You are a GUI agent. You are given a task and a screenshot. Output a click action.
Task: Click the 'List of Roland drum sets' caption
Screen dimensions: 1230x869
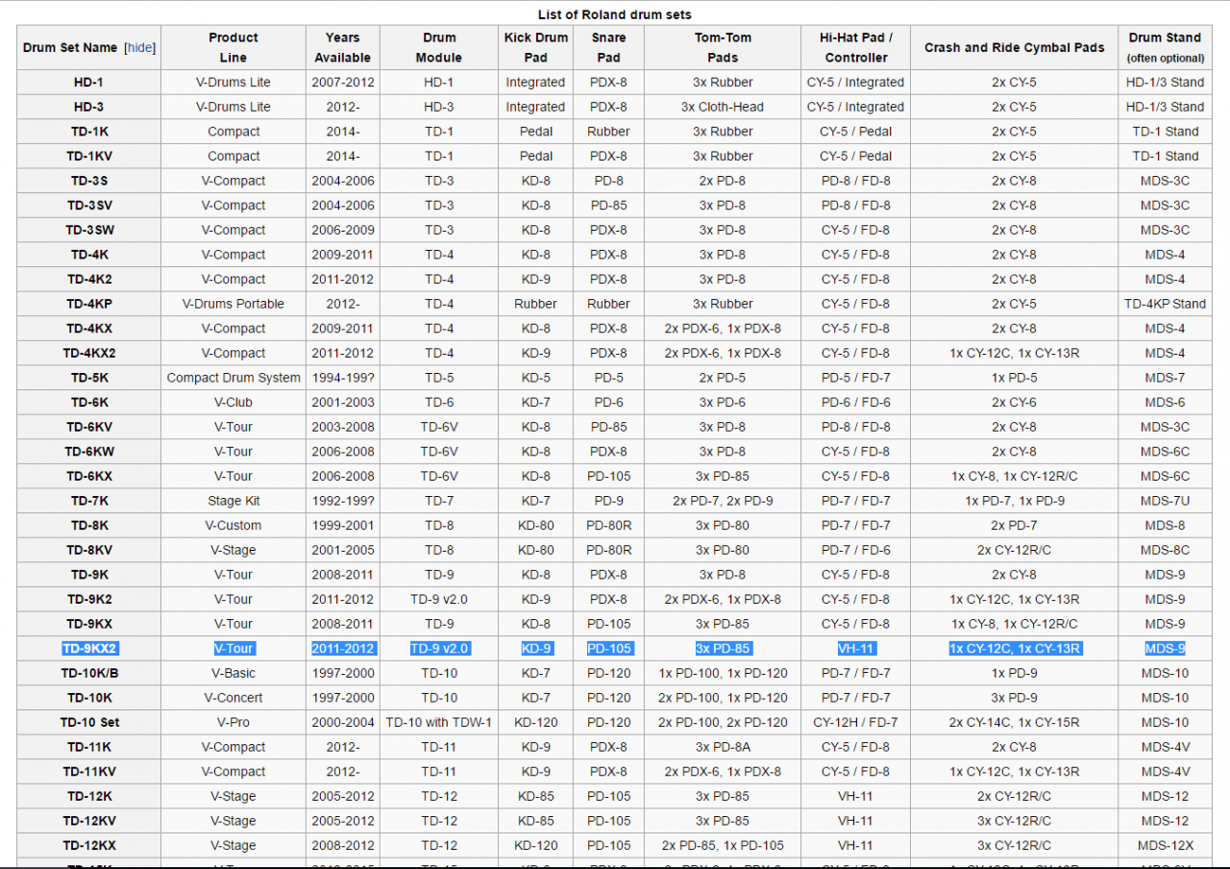[615, 14]
